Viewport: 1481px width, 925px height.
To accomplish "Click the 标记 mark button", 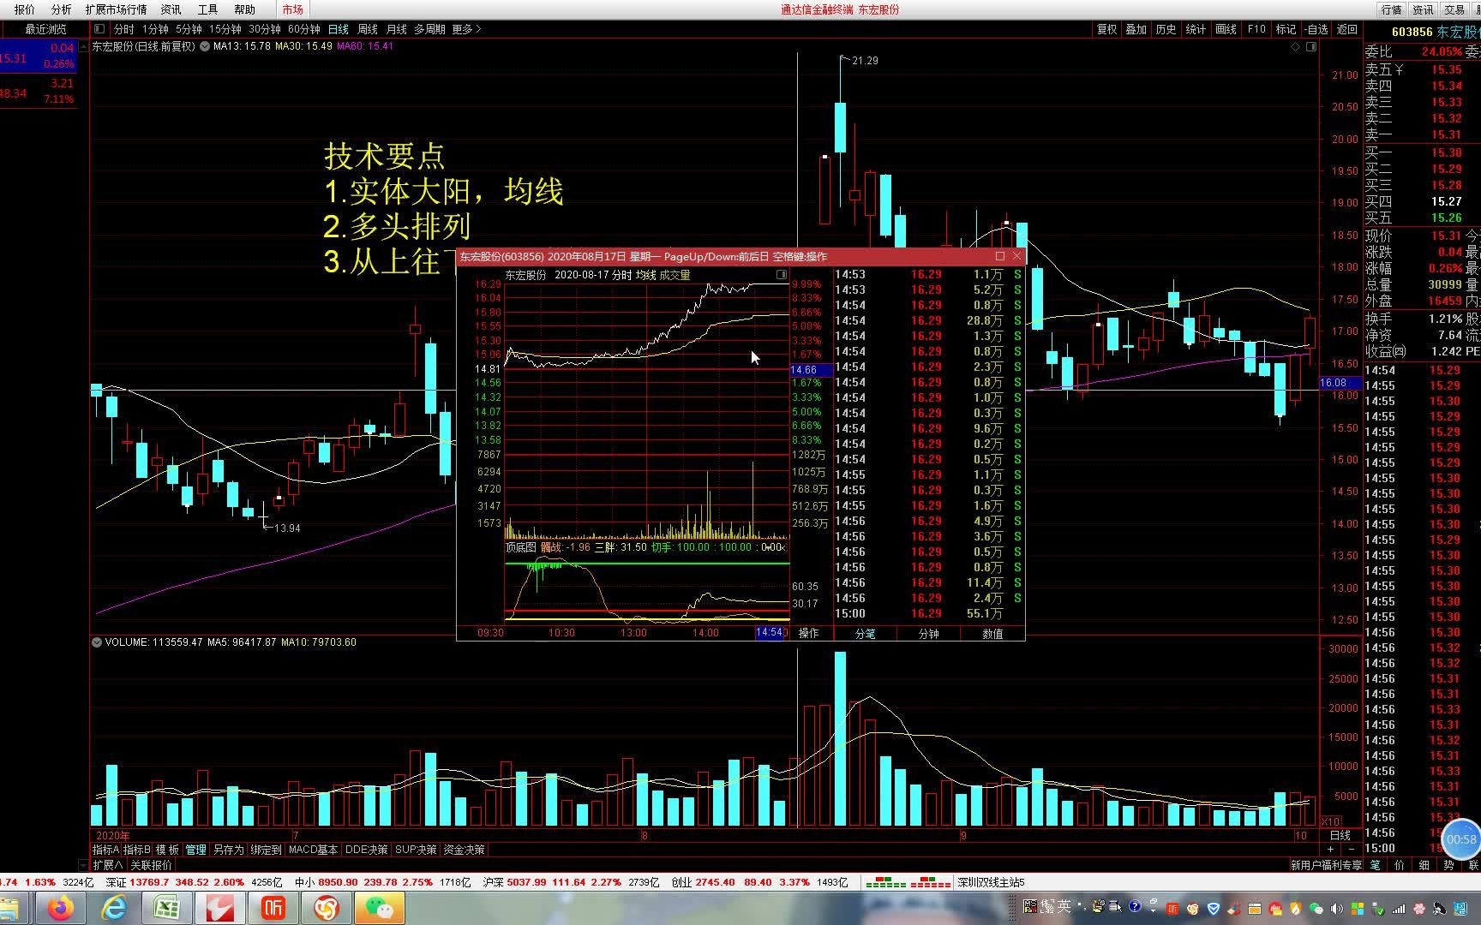I will point(1286,29).
